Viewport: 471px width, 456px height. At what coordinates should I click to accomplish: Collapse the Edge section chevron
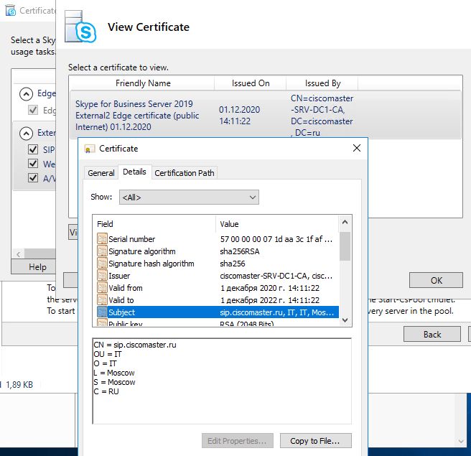[x=26, y=94]
